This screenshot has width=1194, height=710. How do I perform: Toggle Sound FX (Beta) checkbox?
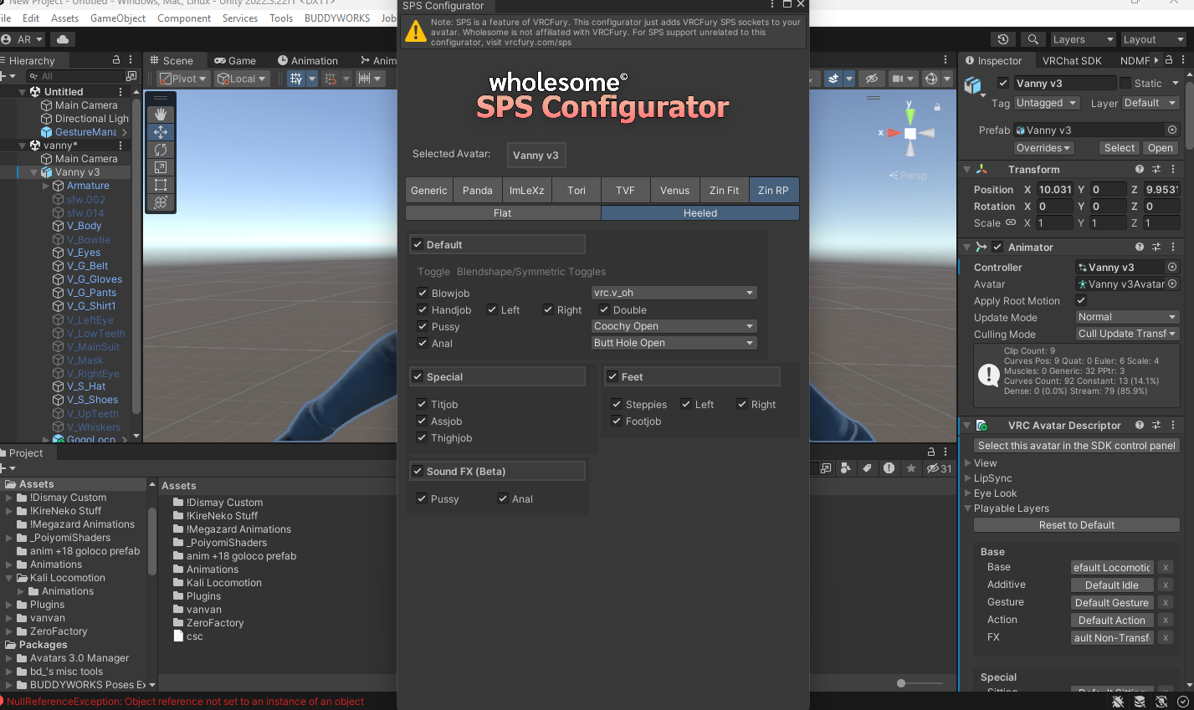(x=418, y=471)
